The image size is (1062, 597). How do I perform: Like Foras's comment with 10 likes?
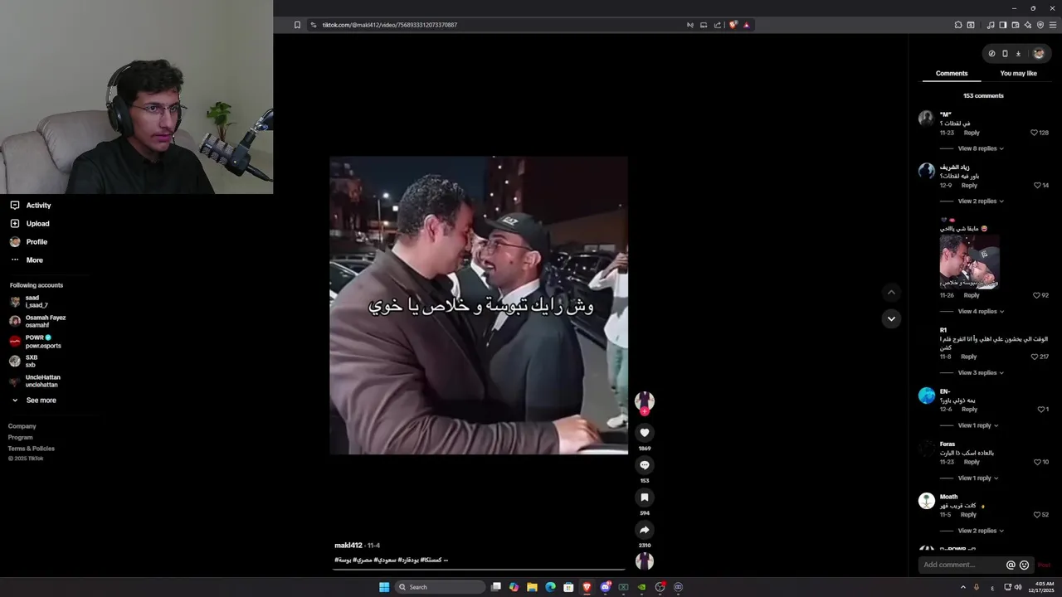coord(1037,462)
